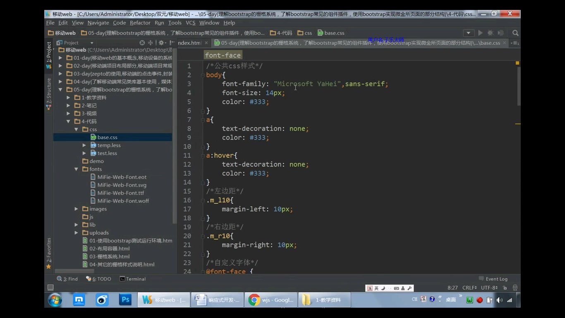The height and width of the screenshot is (318, 565).
Task: Open the blue browser icon beside Photoshop
Action: pos(102,299)
